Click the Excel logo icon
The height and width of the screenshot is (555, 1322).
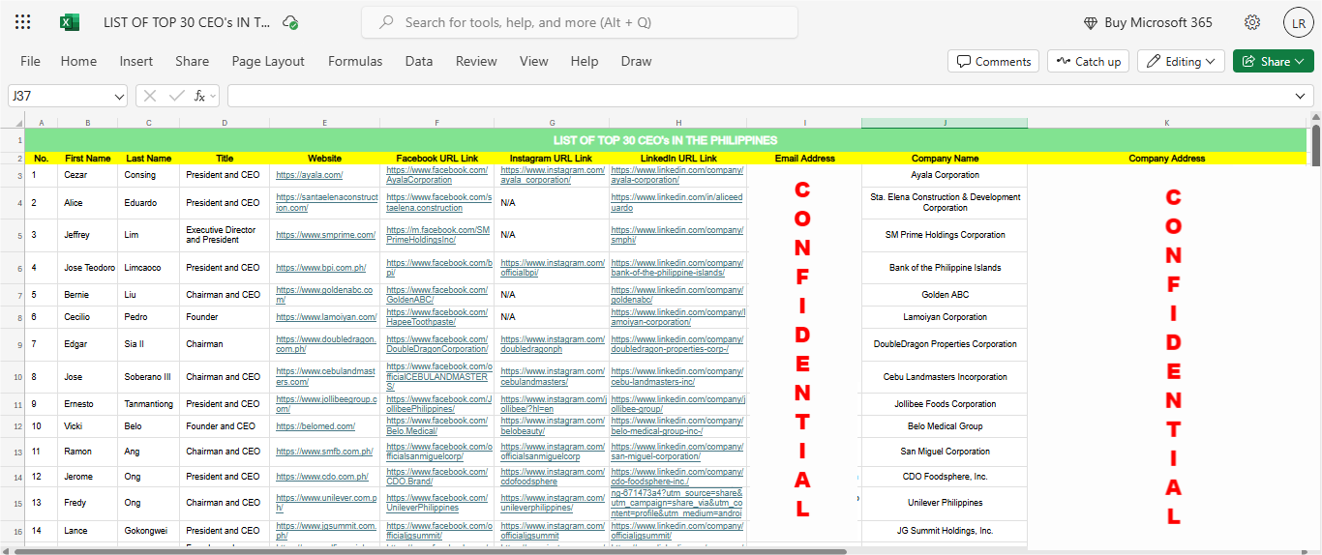70,22
